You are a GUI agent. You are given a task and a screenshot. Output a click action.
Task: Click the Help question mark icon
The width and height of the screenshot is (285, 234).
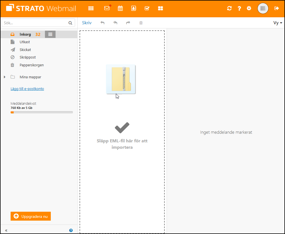click(x=239, y=8)
